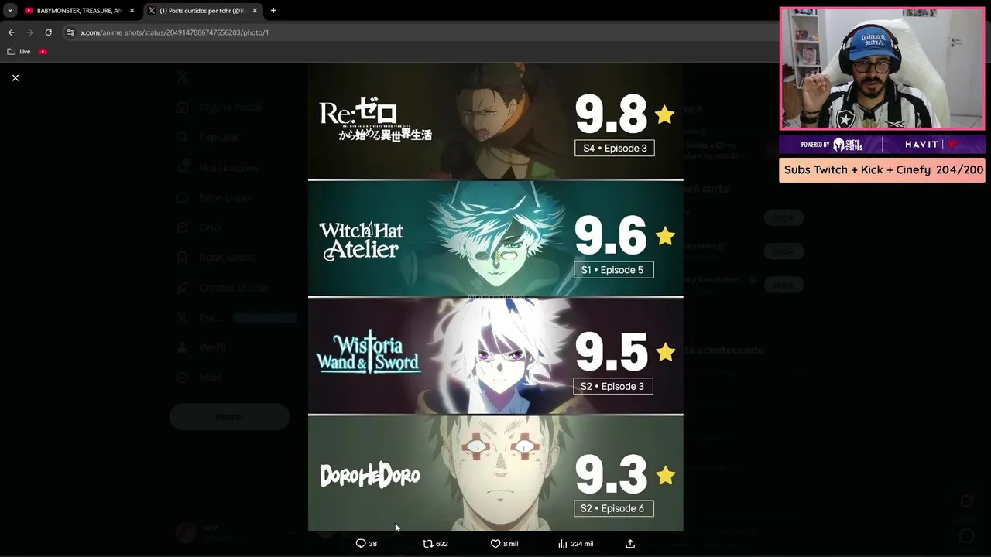Image resolution: width=991 pixels, height=557 pixels.
Task: Open replies via the 38 comments icon
Action: pyautogui.click(x=366, y=544)
